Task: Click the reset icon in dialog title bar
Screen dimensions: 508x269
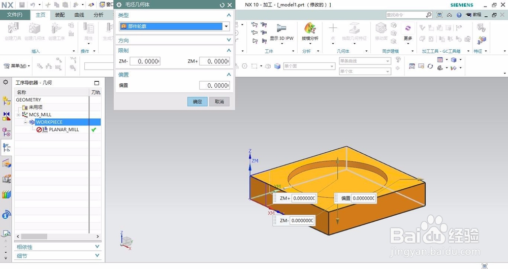Action: [222, 5]
